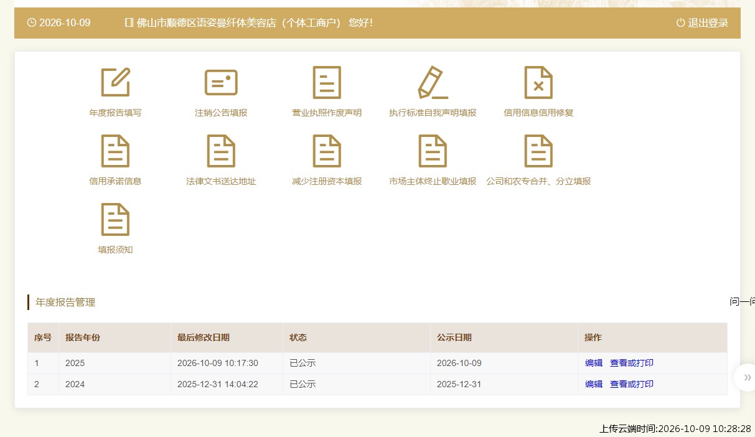Select the 2024 report year cell
The width and height of the screenshot is (755, 437).
[115, 384]
